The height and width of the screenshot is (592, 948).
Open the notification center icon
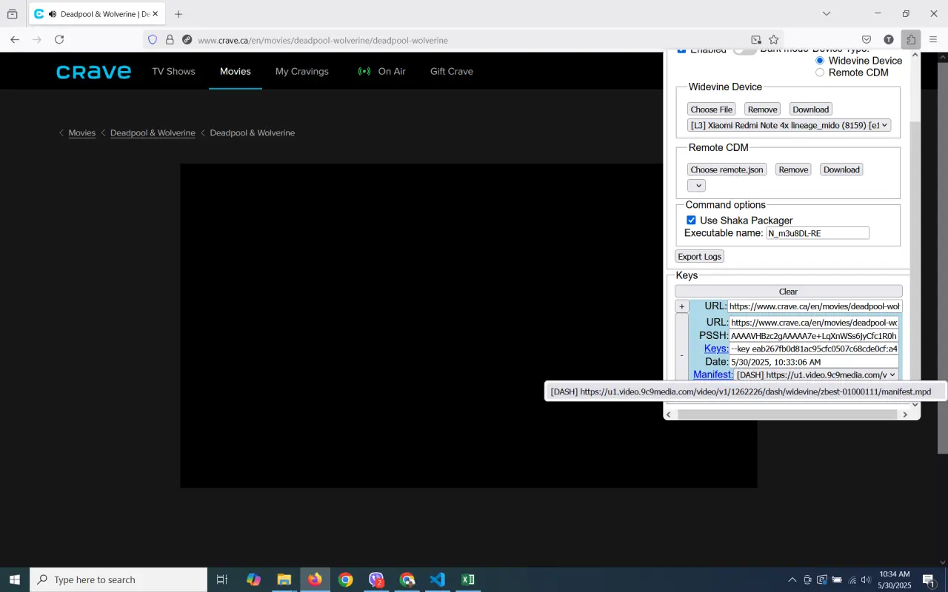[x=929, y=579]
